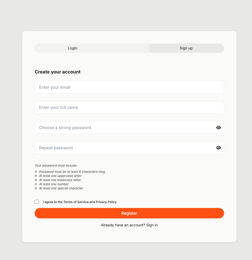Click the strong password input field
The width and height of the screenshot is (252, 260).
coord(124,128)
